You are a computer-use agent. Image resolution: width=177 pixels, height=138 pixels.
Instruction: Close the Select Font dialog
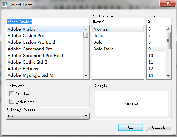[x=168, y=3]
